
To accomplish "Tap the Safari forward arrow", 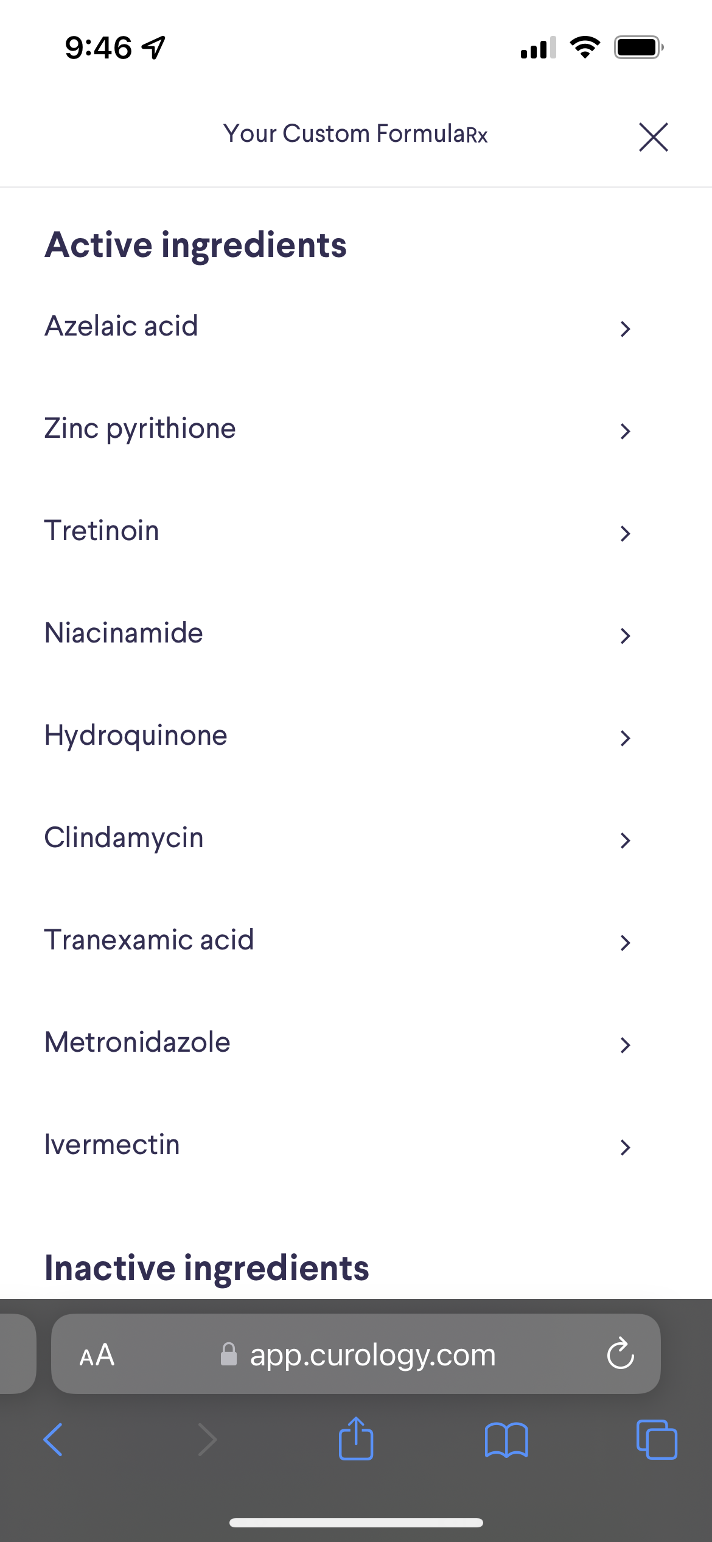I will pos(208,1440).
